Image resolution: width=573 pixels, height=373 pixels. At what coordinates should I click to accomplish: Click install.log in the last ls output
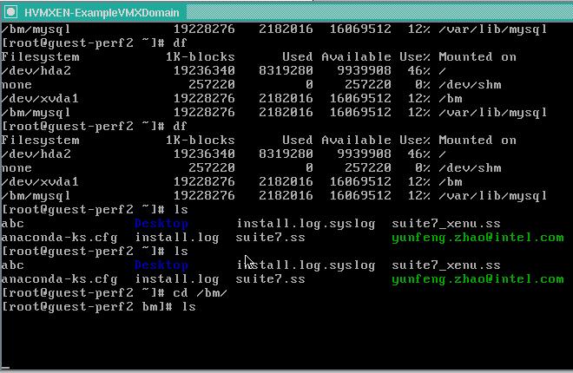[177, 278]
